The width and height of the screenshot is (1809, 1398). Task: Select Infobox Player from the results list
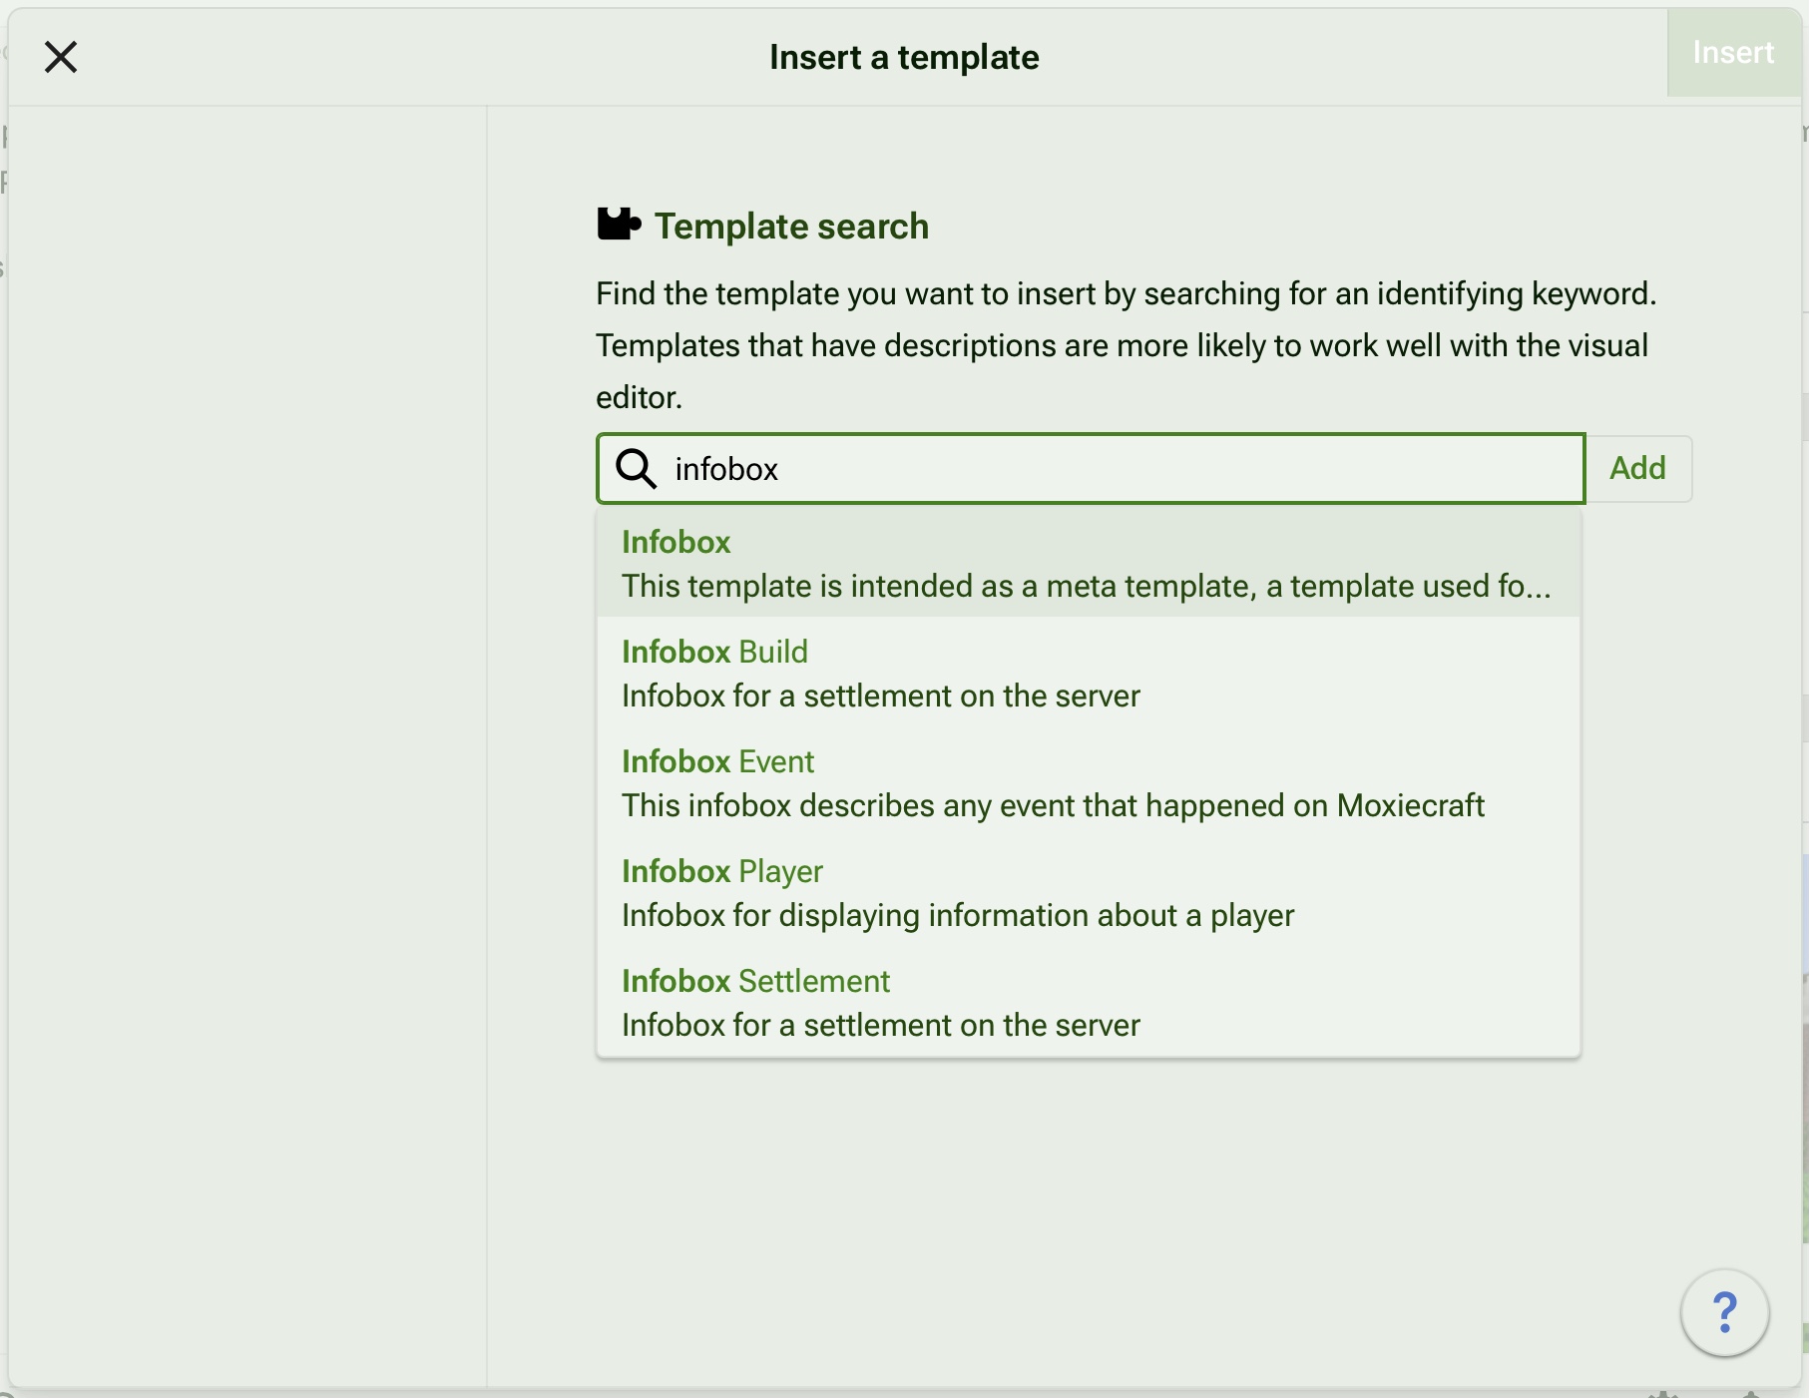tap(721, 871)
